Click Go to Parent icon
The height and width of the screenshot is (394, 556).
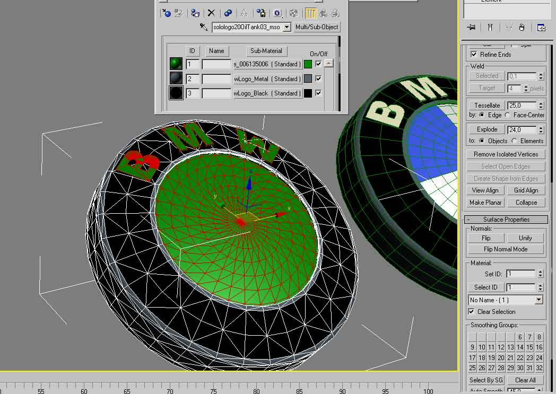coord(323,13)
